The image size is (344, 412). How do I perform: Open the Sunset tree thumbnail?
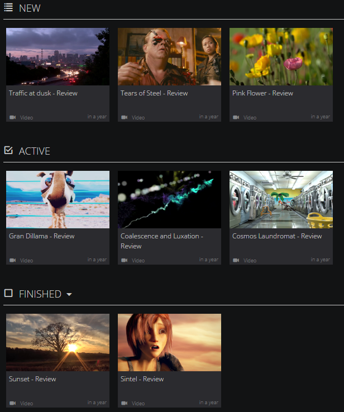pos(58,342)
